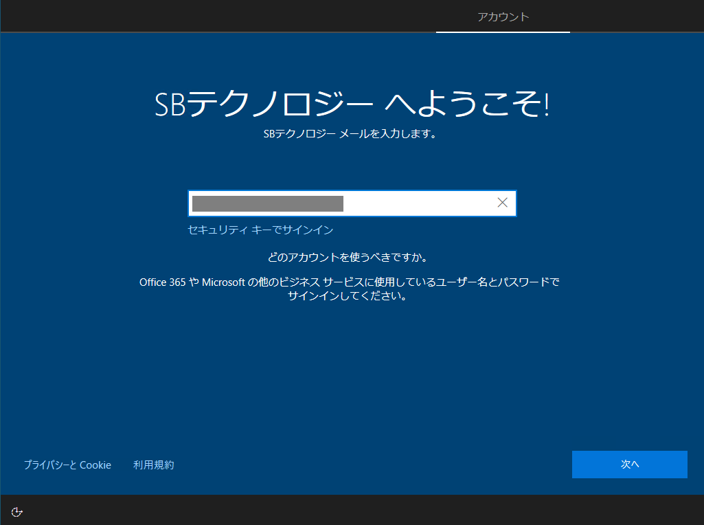Click the 次へ button

click(x=629, y=465)
